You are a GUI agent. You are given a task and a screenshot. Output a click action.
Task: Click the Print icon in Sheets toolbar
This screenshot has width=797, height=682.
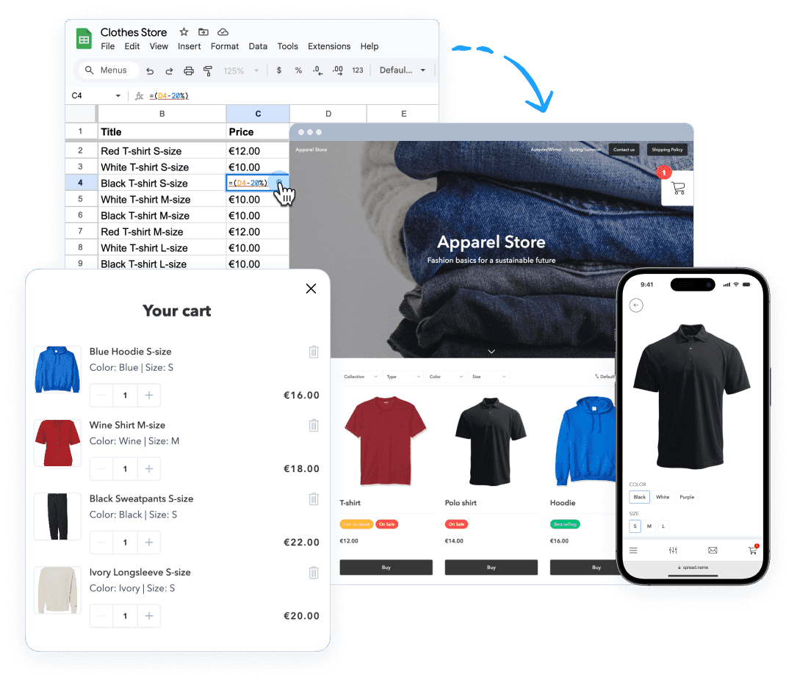188,70
